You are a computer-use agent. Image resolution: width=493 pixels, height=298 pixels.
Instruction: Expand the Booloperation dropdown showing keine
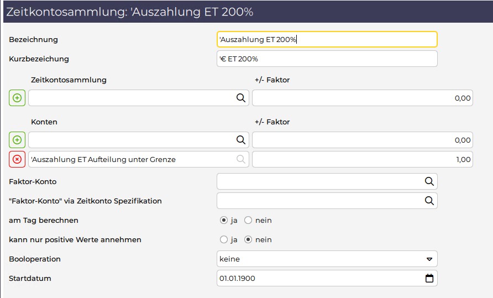coord(327,259)
